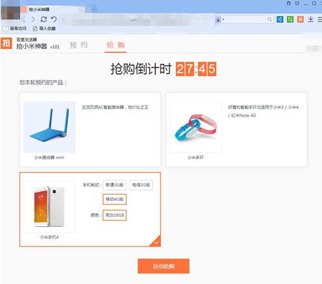The width and height of the screenshot is (322, 284).
Task: Click the home-like icon in title bar
Action: coord(288,3)
